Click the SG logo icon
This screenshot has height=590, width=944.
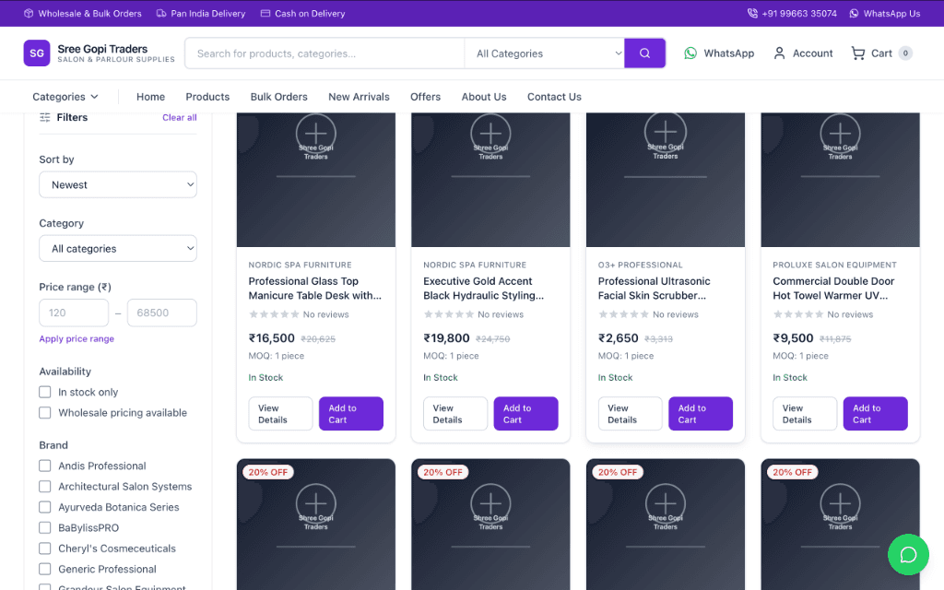click(37, 53)
